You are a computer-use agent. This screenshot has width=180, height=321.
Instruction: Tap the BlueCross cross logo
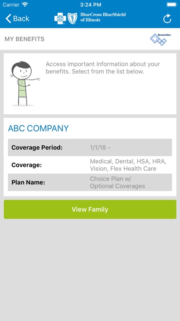(60, 19)
